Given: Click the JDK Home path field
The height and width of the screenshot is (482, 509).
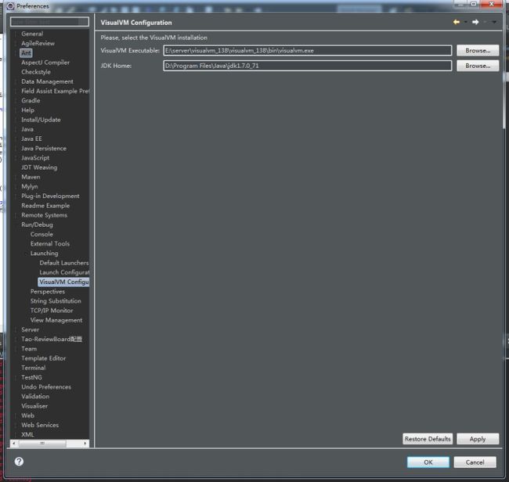Looking at the screenshot, I should [x=308, y=66].
